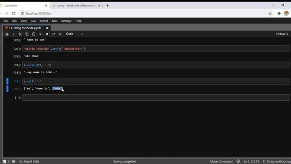291x164 pixels.
Task: Click the strip code cell input [25]
Action: (x=156, y=49)
